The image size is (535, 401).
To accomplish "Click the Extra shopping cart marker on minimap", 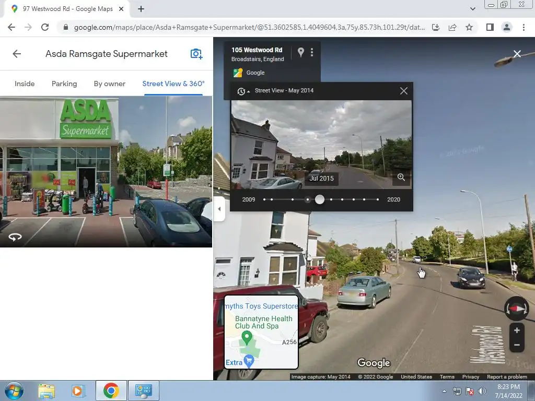I will pos(249,361).
